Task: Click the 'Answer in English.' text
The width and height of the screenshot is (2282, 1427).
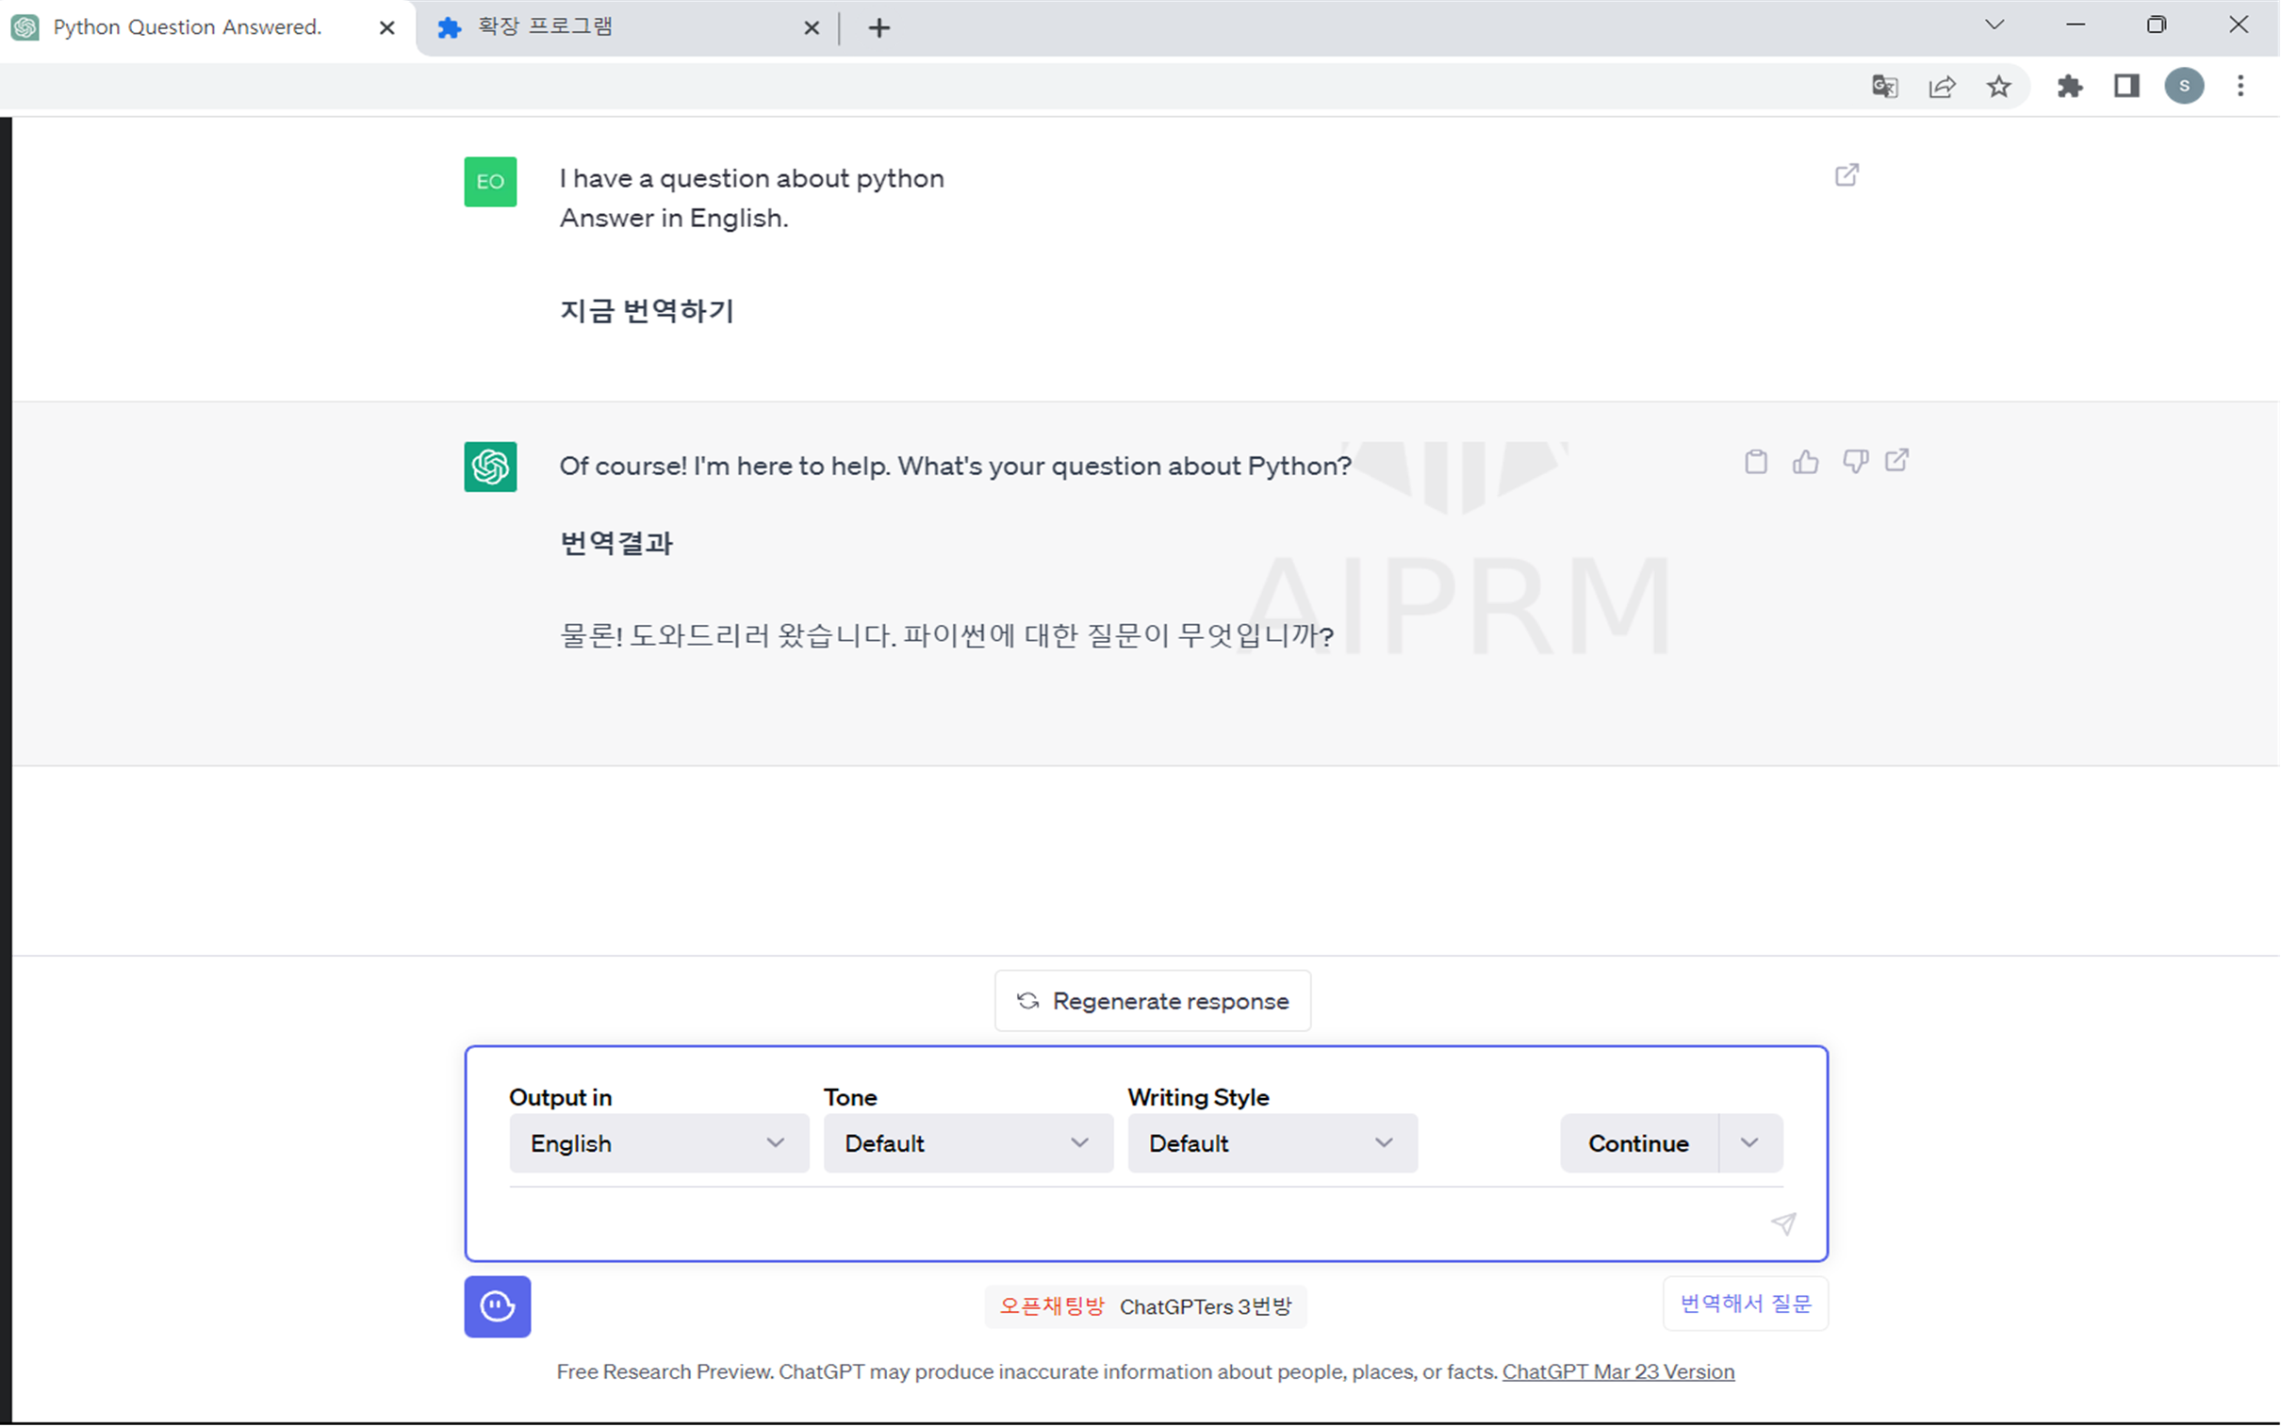Action: [x=673, y=218]
